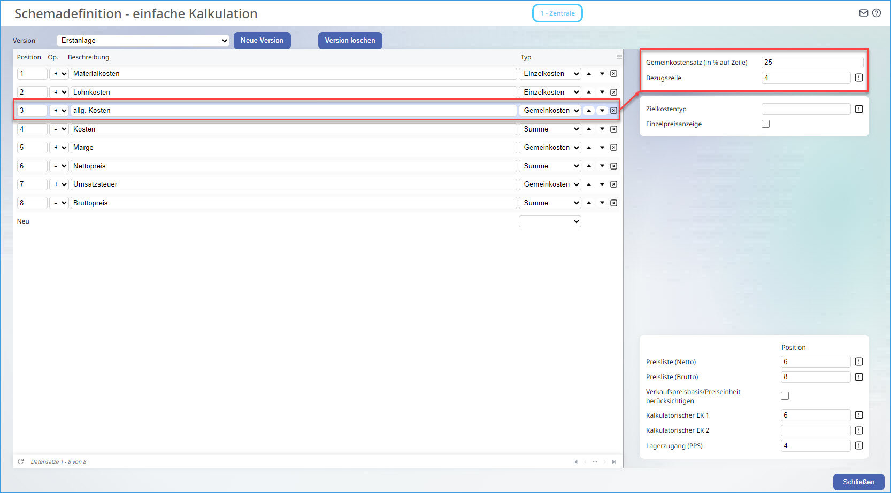Click the lookup icon beside Zielkostentyp
Image resolution: width=891 pixels, height=493 pixels.
(x=858, y=109)
